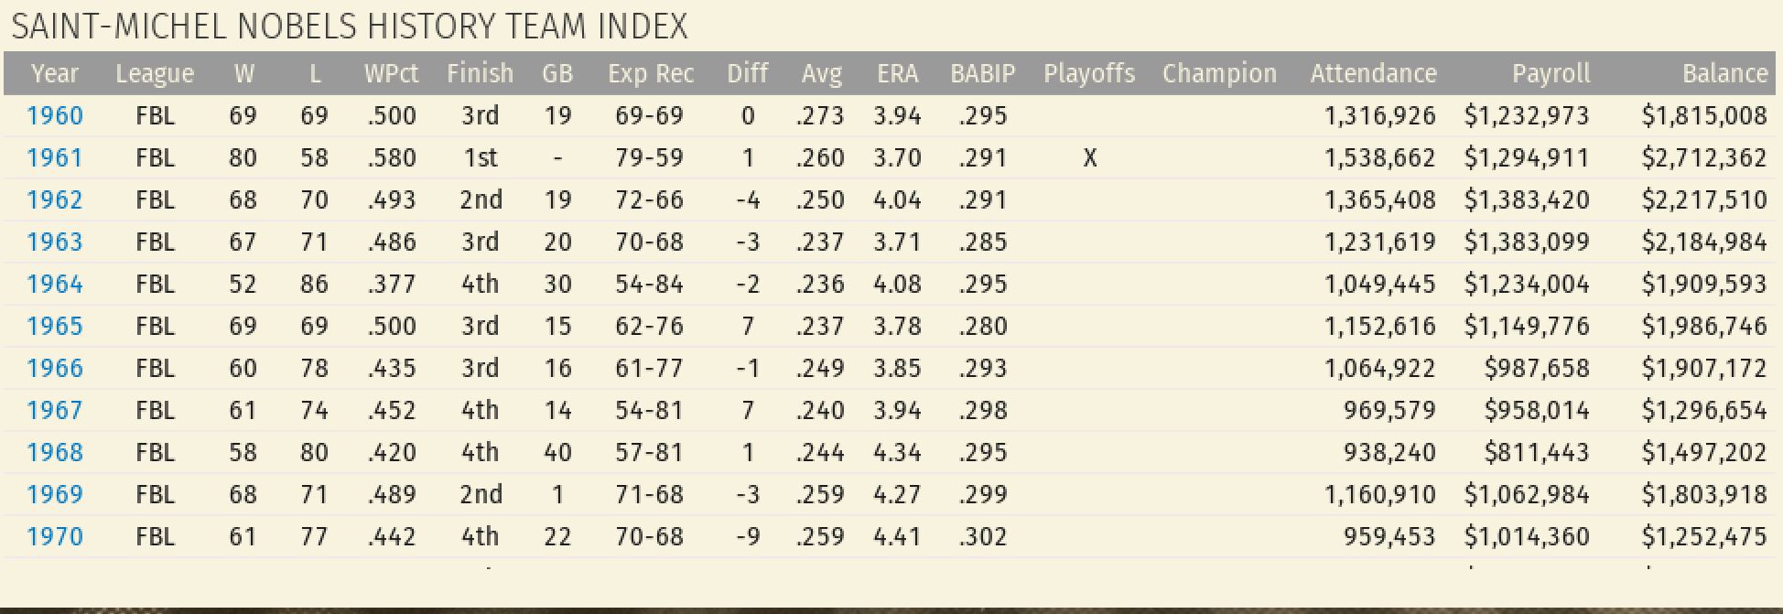Viewport: 1783px width, 614px height.
Task: Sort table by WPct column header
Action: 391,74
